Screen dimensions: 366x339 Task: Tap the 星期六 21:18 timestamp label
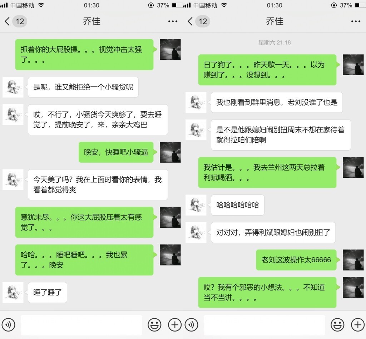point(274,42)
